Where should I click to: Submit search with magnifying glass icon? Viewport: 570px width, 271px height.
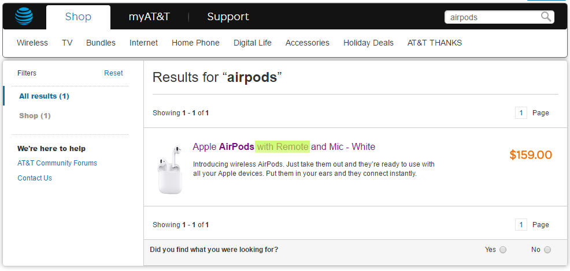[x=546, y=17]
